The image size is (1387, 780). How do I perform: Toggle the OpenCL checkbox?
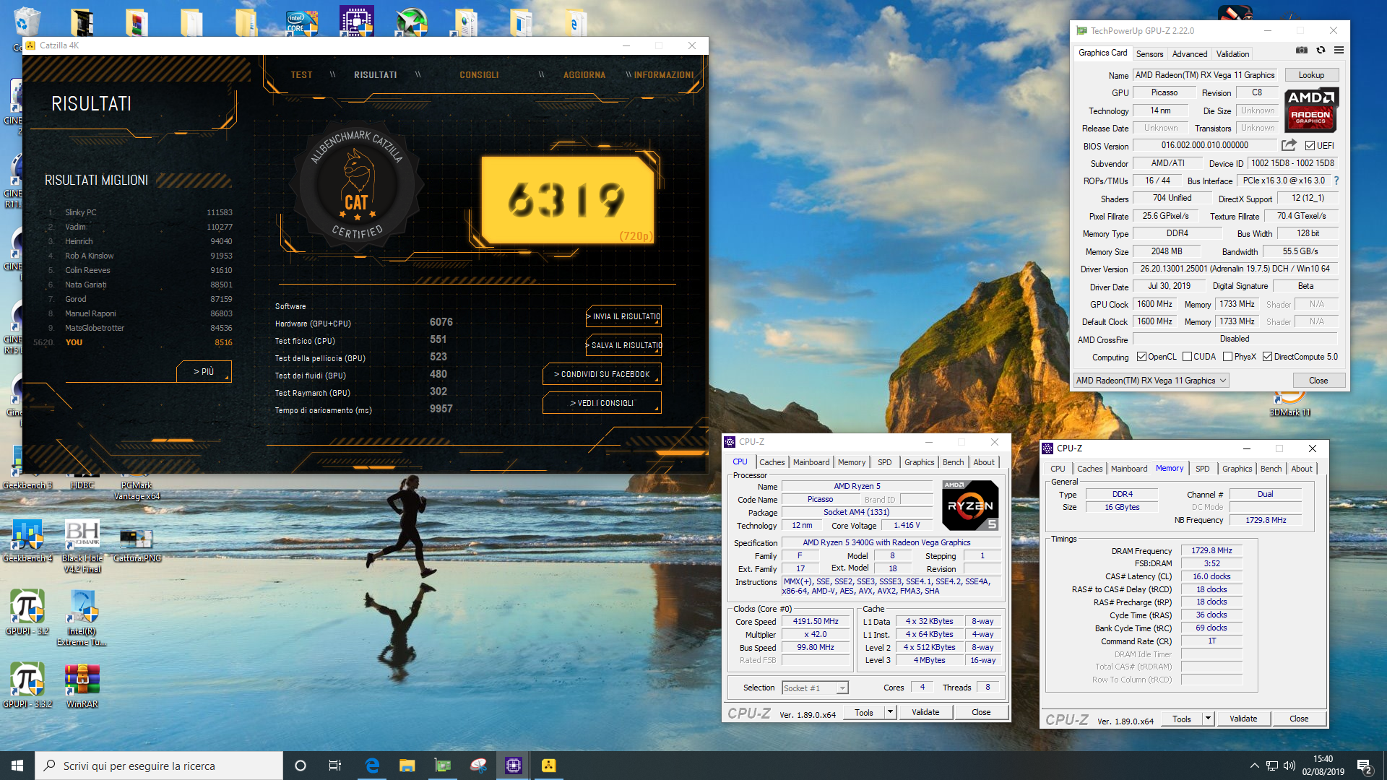click(1141, 357)
